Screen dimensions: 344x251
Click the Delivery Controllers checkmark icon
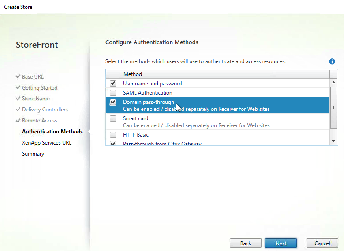pos(18,109)
